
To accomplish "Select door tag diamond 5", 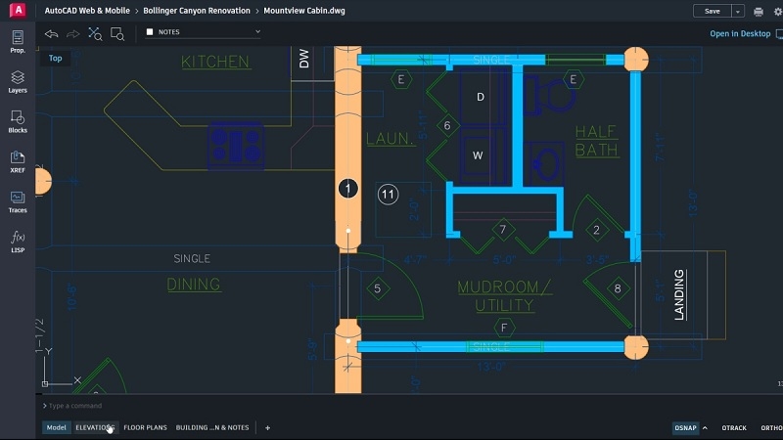I will click(378, 288).
